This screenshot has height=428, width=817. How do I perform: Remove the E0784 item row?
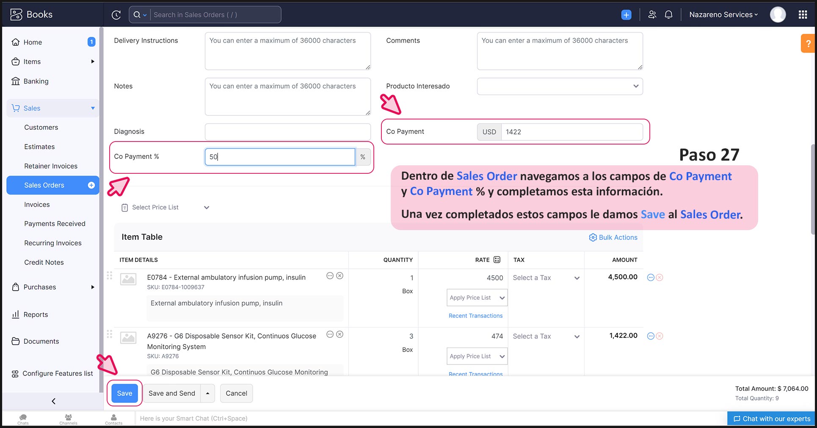[660, 278]
